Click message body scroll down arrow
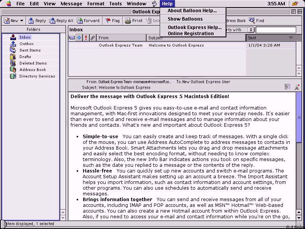 click(299, 218)
